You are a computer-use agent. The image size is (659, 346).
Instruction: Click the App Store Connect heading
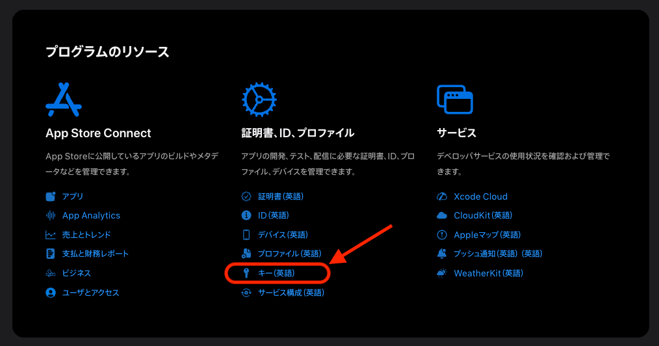pos(98,133)
